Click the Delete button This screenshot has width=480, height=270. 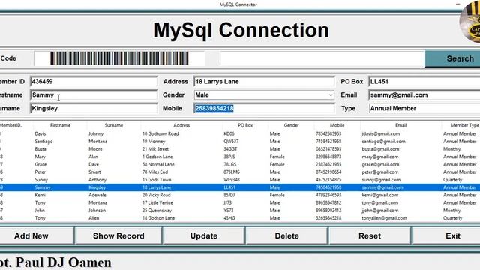coord(286,235)
